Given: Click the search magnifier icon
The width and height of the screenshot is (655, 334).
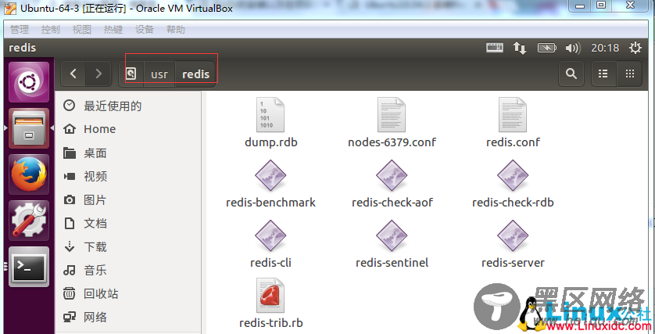Looking at the screenshot, I should coord(571,74).
